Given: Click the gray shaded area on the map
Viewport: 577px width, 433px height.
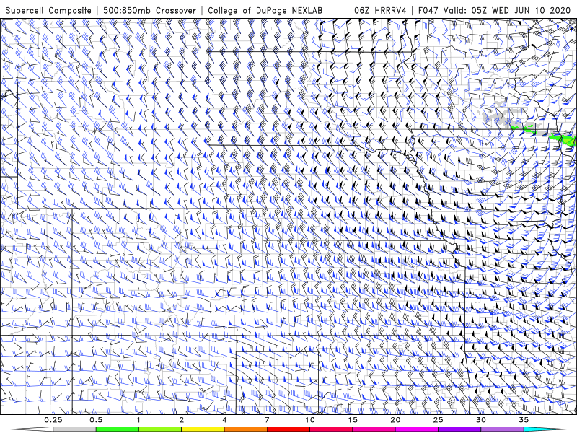Looking at the screenshot, I should 501,115.
